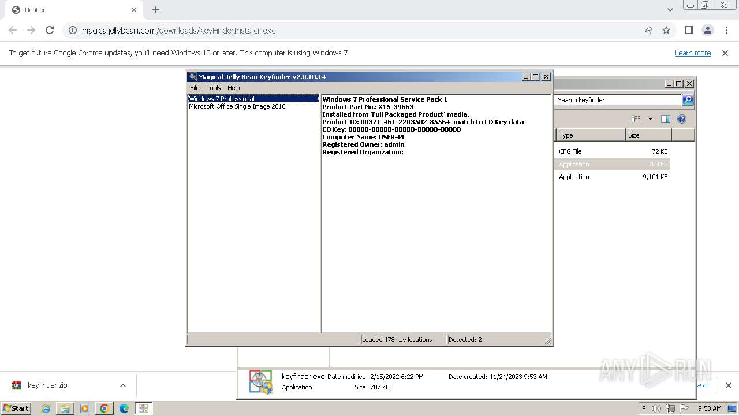
Task: Dismiss the Chrome update info bar
Action: (x=725, y=53)
